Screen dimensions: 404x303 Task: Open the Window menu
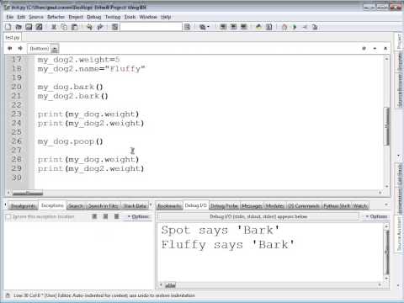tap(148, 17)
